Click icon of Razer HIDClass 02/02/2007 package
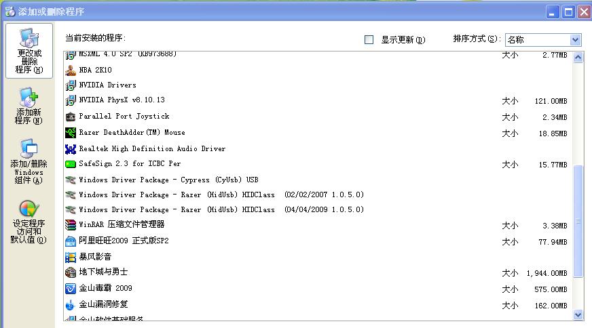The width and height of the screenshot is (592, 328). point(70,195)
